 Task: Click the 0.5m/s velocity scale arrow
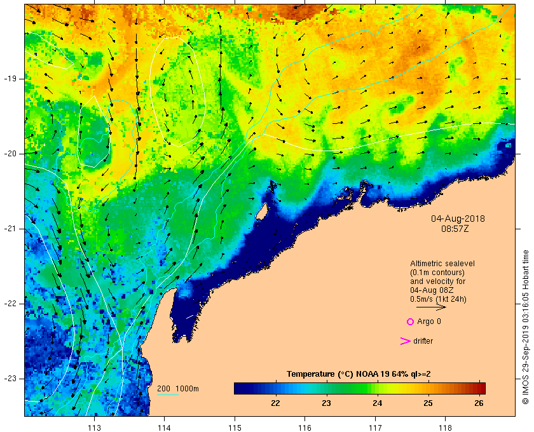[x=431, y=307]
